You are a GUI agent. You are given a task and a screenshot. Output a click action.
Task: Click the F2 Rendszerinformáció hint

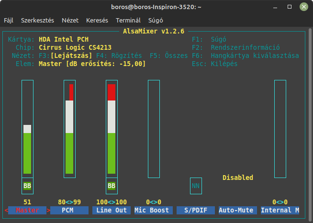(x=236, y=47)
